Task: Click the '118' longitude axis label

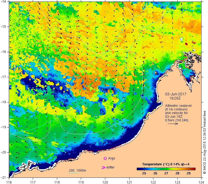Action: 57,182
